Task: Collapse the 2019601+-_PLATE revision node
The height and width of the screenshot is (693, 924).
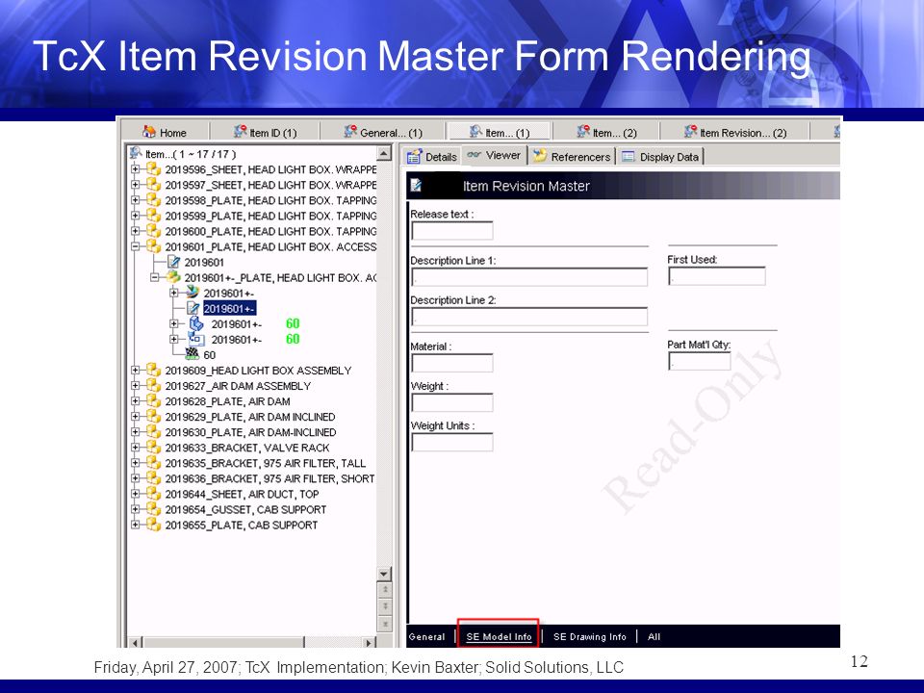Action: [154, 277]
